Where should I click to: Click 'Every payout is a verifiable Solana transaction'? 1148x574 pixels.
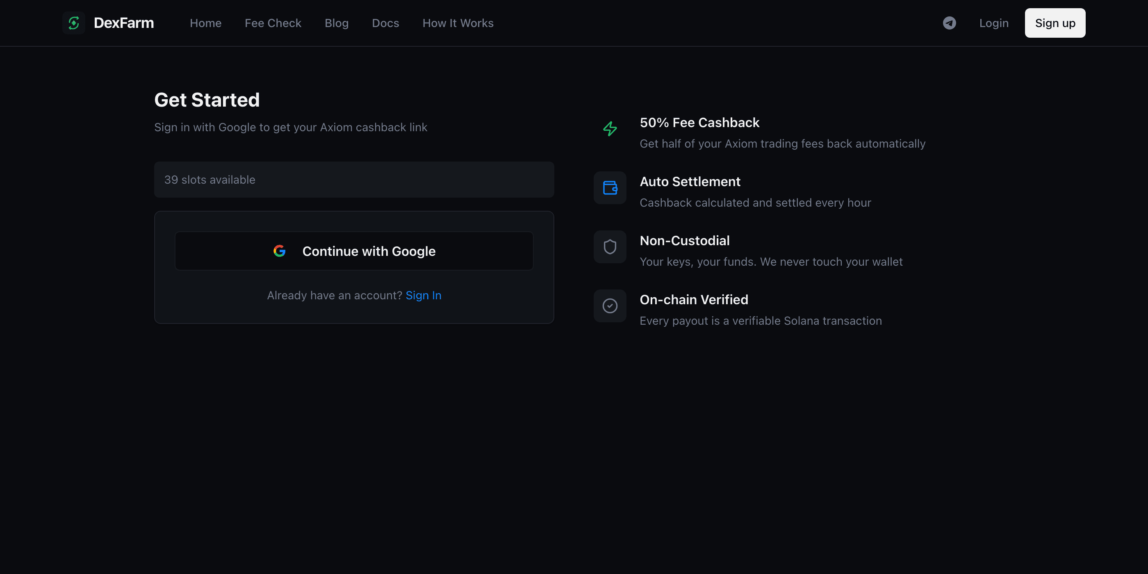761,321
